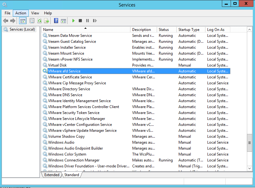The width and height of the screenshot is (255, 188).
Task: Sort by the Status column header
Action: pos(167,30)
